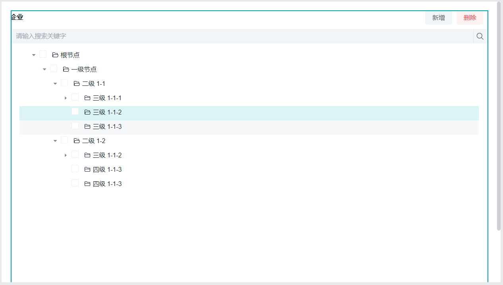Viewport: 503px width, 285px height.
Task: Select the 三级 1-1-1 label
Action: pos(107,98)
